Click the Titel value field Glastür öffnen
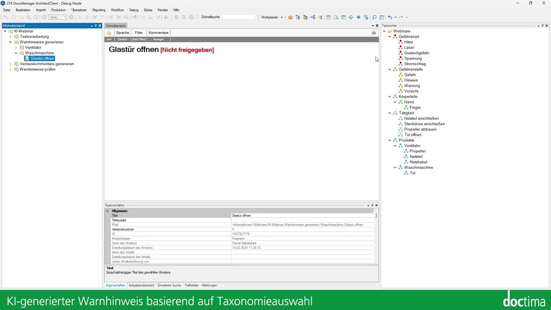Screen dimensions: 551x310 pos(302,216)
